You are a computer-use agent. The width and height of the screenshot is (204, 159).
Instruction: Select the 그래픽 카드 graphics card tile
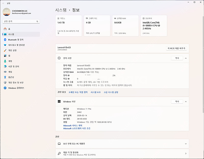pos(97,26)
